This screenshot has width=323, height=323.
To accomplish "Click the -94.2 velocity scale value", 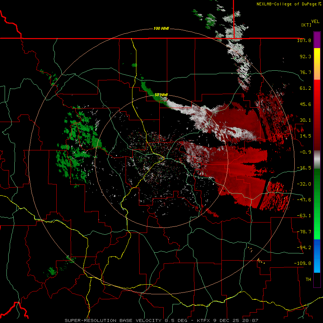I will click(304, 248).
